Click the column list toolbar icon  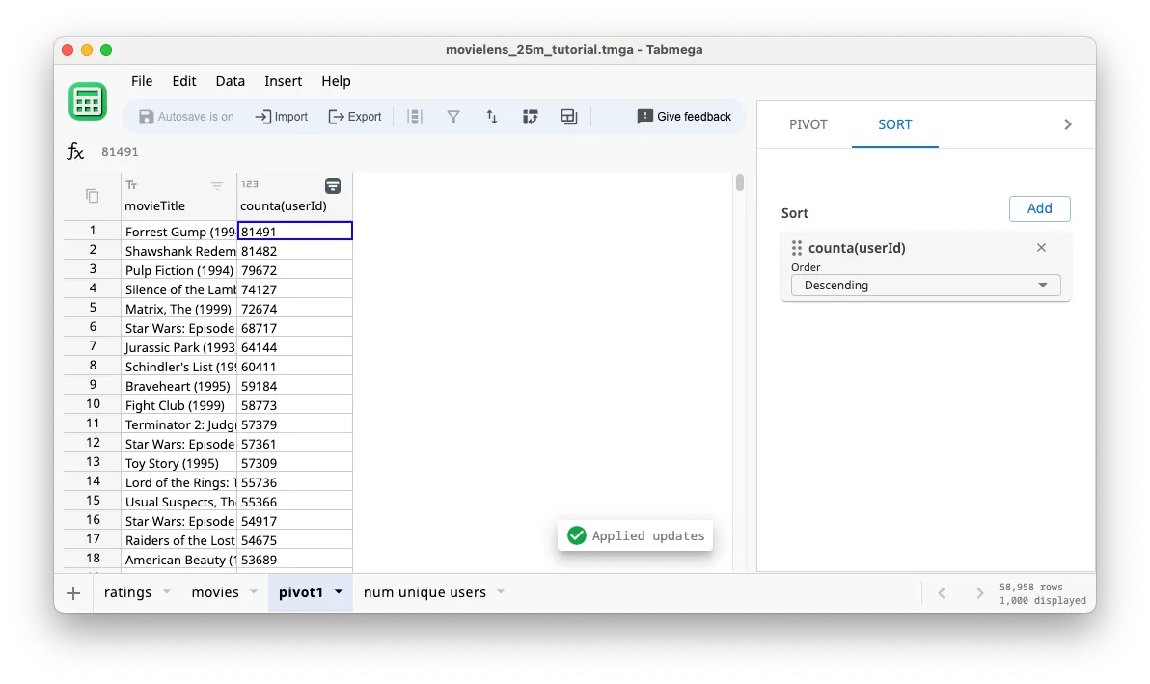[414, 116]
